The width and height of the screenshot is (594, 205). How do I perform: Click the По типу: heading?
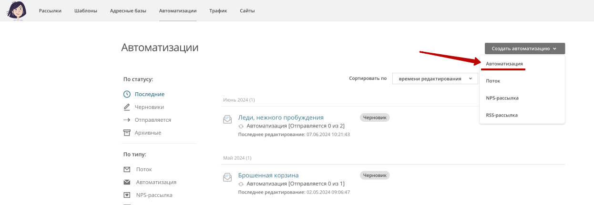[x=135, y=155]
